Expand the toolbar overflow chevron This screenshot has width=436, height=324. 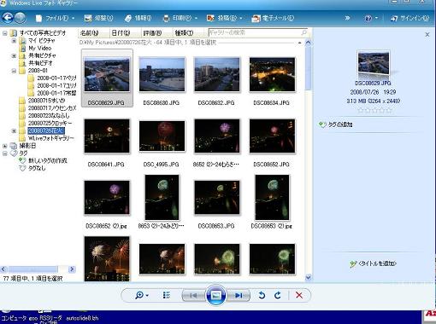(x=347, y=18)
